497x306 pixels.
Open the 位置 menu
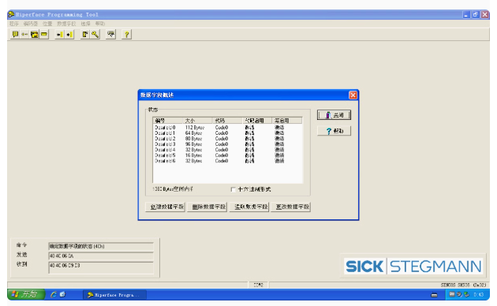coord(47,24)
